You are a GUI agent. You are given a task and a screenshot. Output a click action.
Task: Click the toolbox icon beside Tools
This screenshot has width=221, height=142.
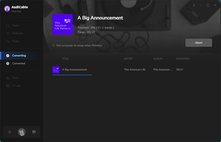point(8,78)
